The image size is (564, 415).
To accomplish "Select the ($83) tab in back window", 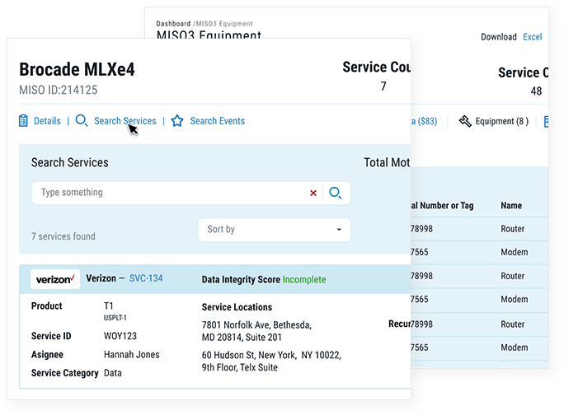I will (x=424, y=121).
